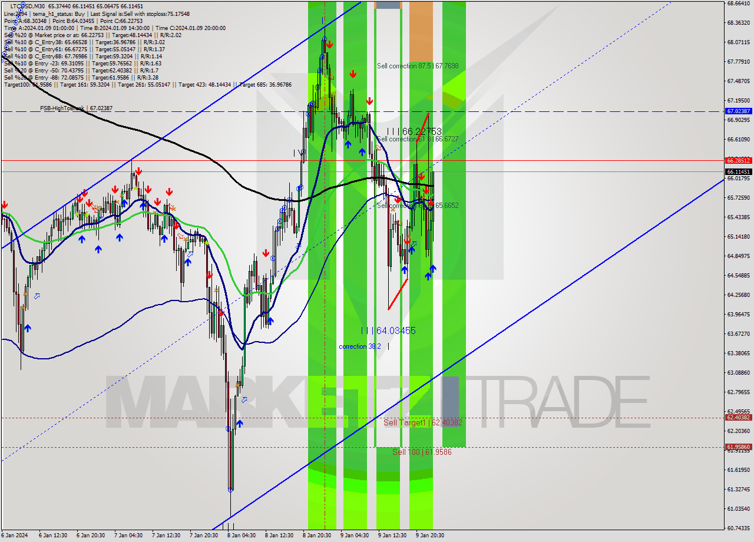This screenshot has height=542, width=754.
Task: Select the '| | | 64.03455' point B label
Action: click(388, 331)
